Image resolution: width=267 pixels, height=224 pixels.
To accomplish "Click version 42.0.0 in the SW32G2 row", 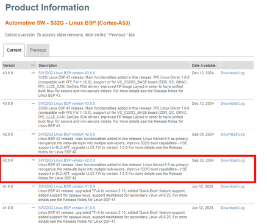I will tap(8, 134).
